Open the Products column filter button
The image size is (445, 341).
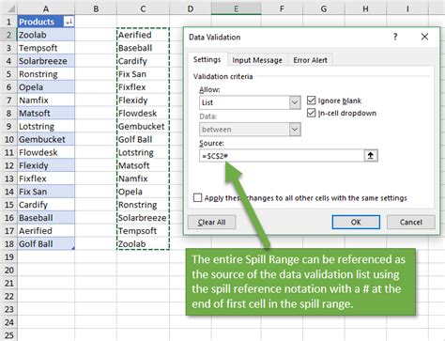pyautogui.click(x=69, y=22)
